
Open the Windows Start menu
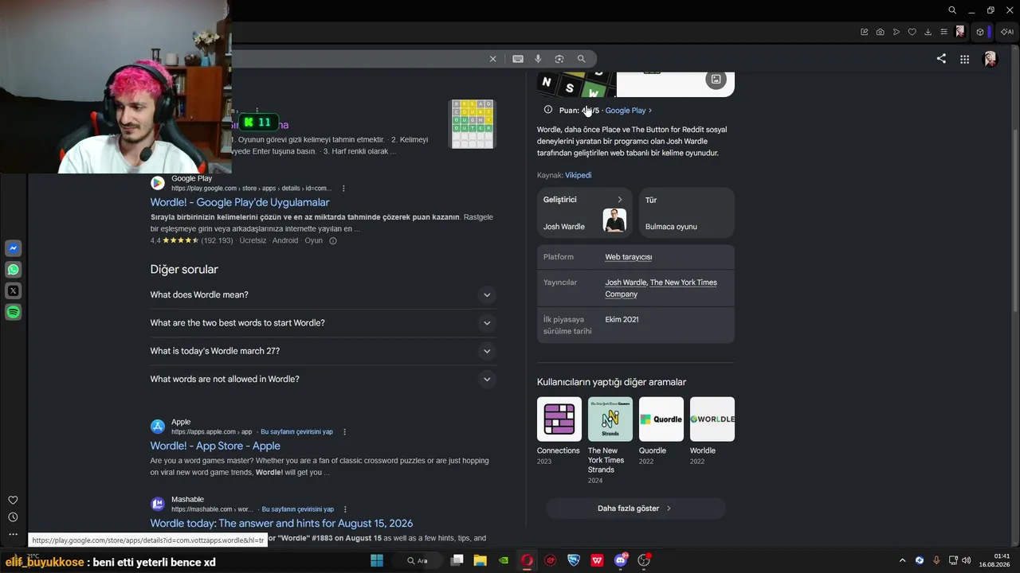tap(377, 560)
